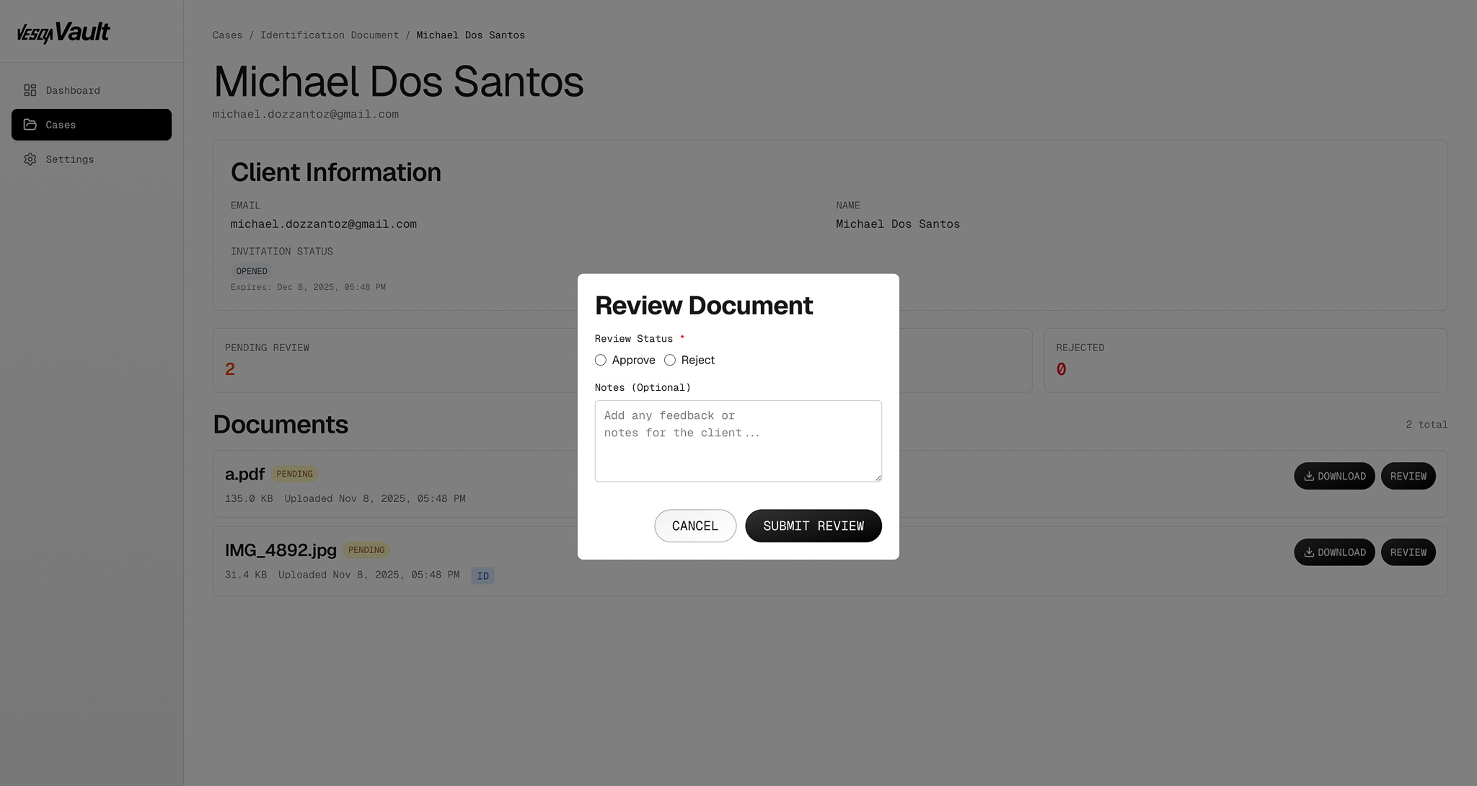Click the Cases breadcrumb link
The height and width of the screenshot is (786, 1477).
[227, 35]
